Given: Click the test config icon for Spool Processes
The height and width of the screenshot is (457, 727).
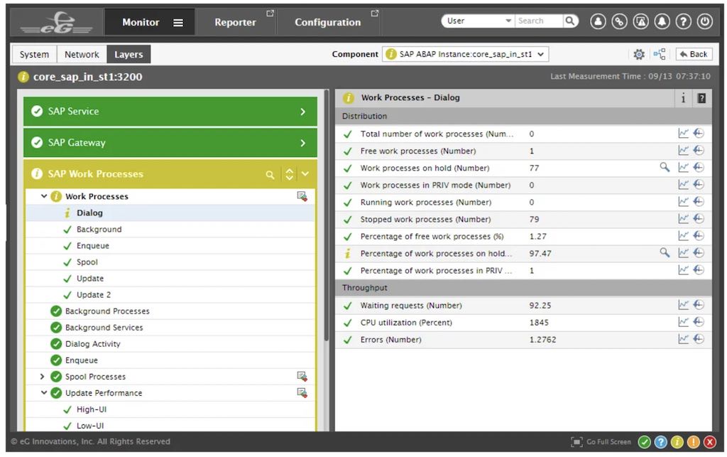Looking at the screenshot, I should (302, 377).
